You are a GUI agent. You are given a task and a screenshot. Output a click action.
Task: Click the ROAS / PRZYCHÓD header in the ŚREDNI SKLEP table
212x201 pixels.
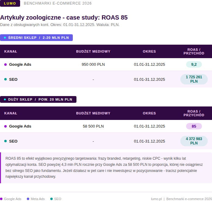pyautogui.click(x=194, y=51)
